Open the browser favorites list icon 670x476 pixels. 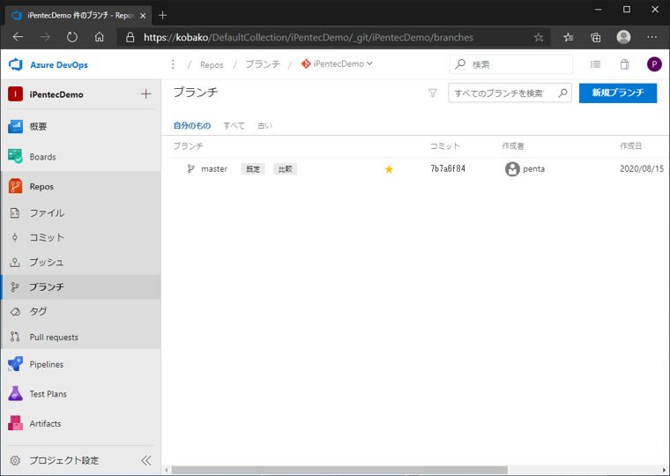click(x=568, y=38)
